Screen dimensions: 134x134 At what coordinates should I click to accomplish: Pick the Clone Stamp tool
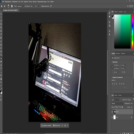pos(1,44)
